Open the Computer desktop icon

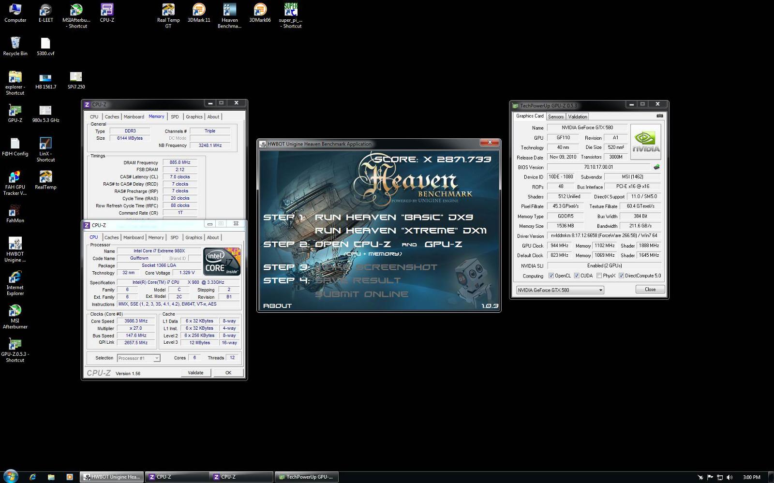tap(15, 13)
